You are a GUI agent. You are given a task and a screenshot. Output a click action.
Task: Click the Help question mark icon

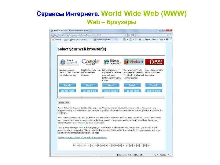pos(167,39)
